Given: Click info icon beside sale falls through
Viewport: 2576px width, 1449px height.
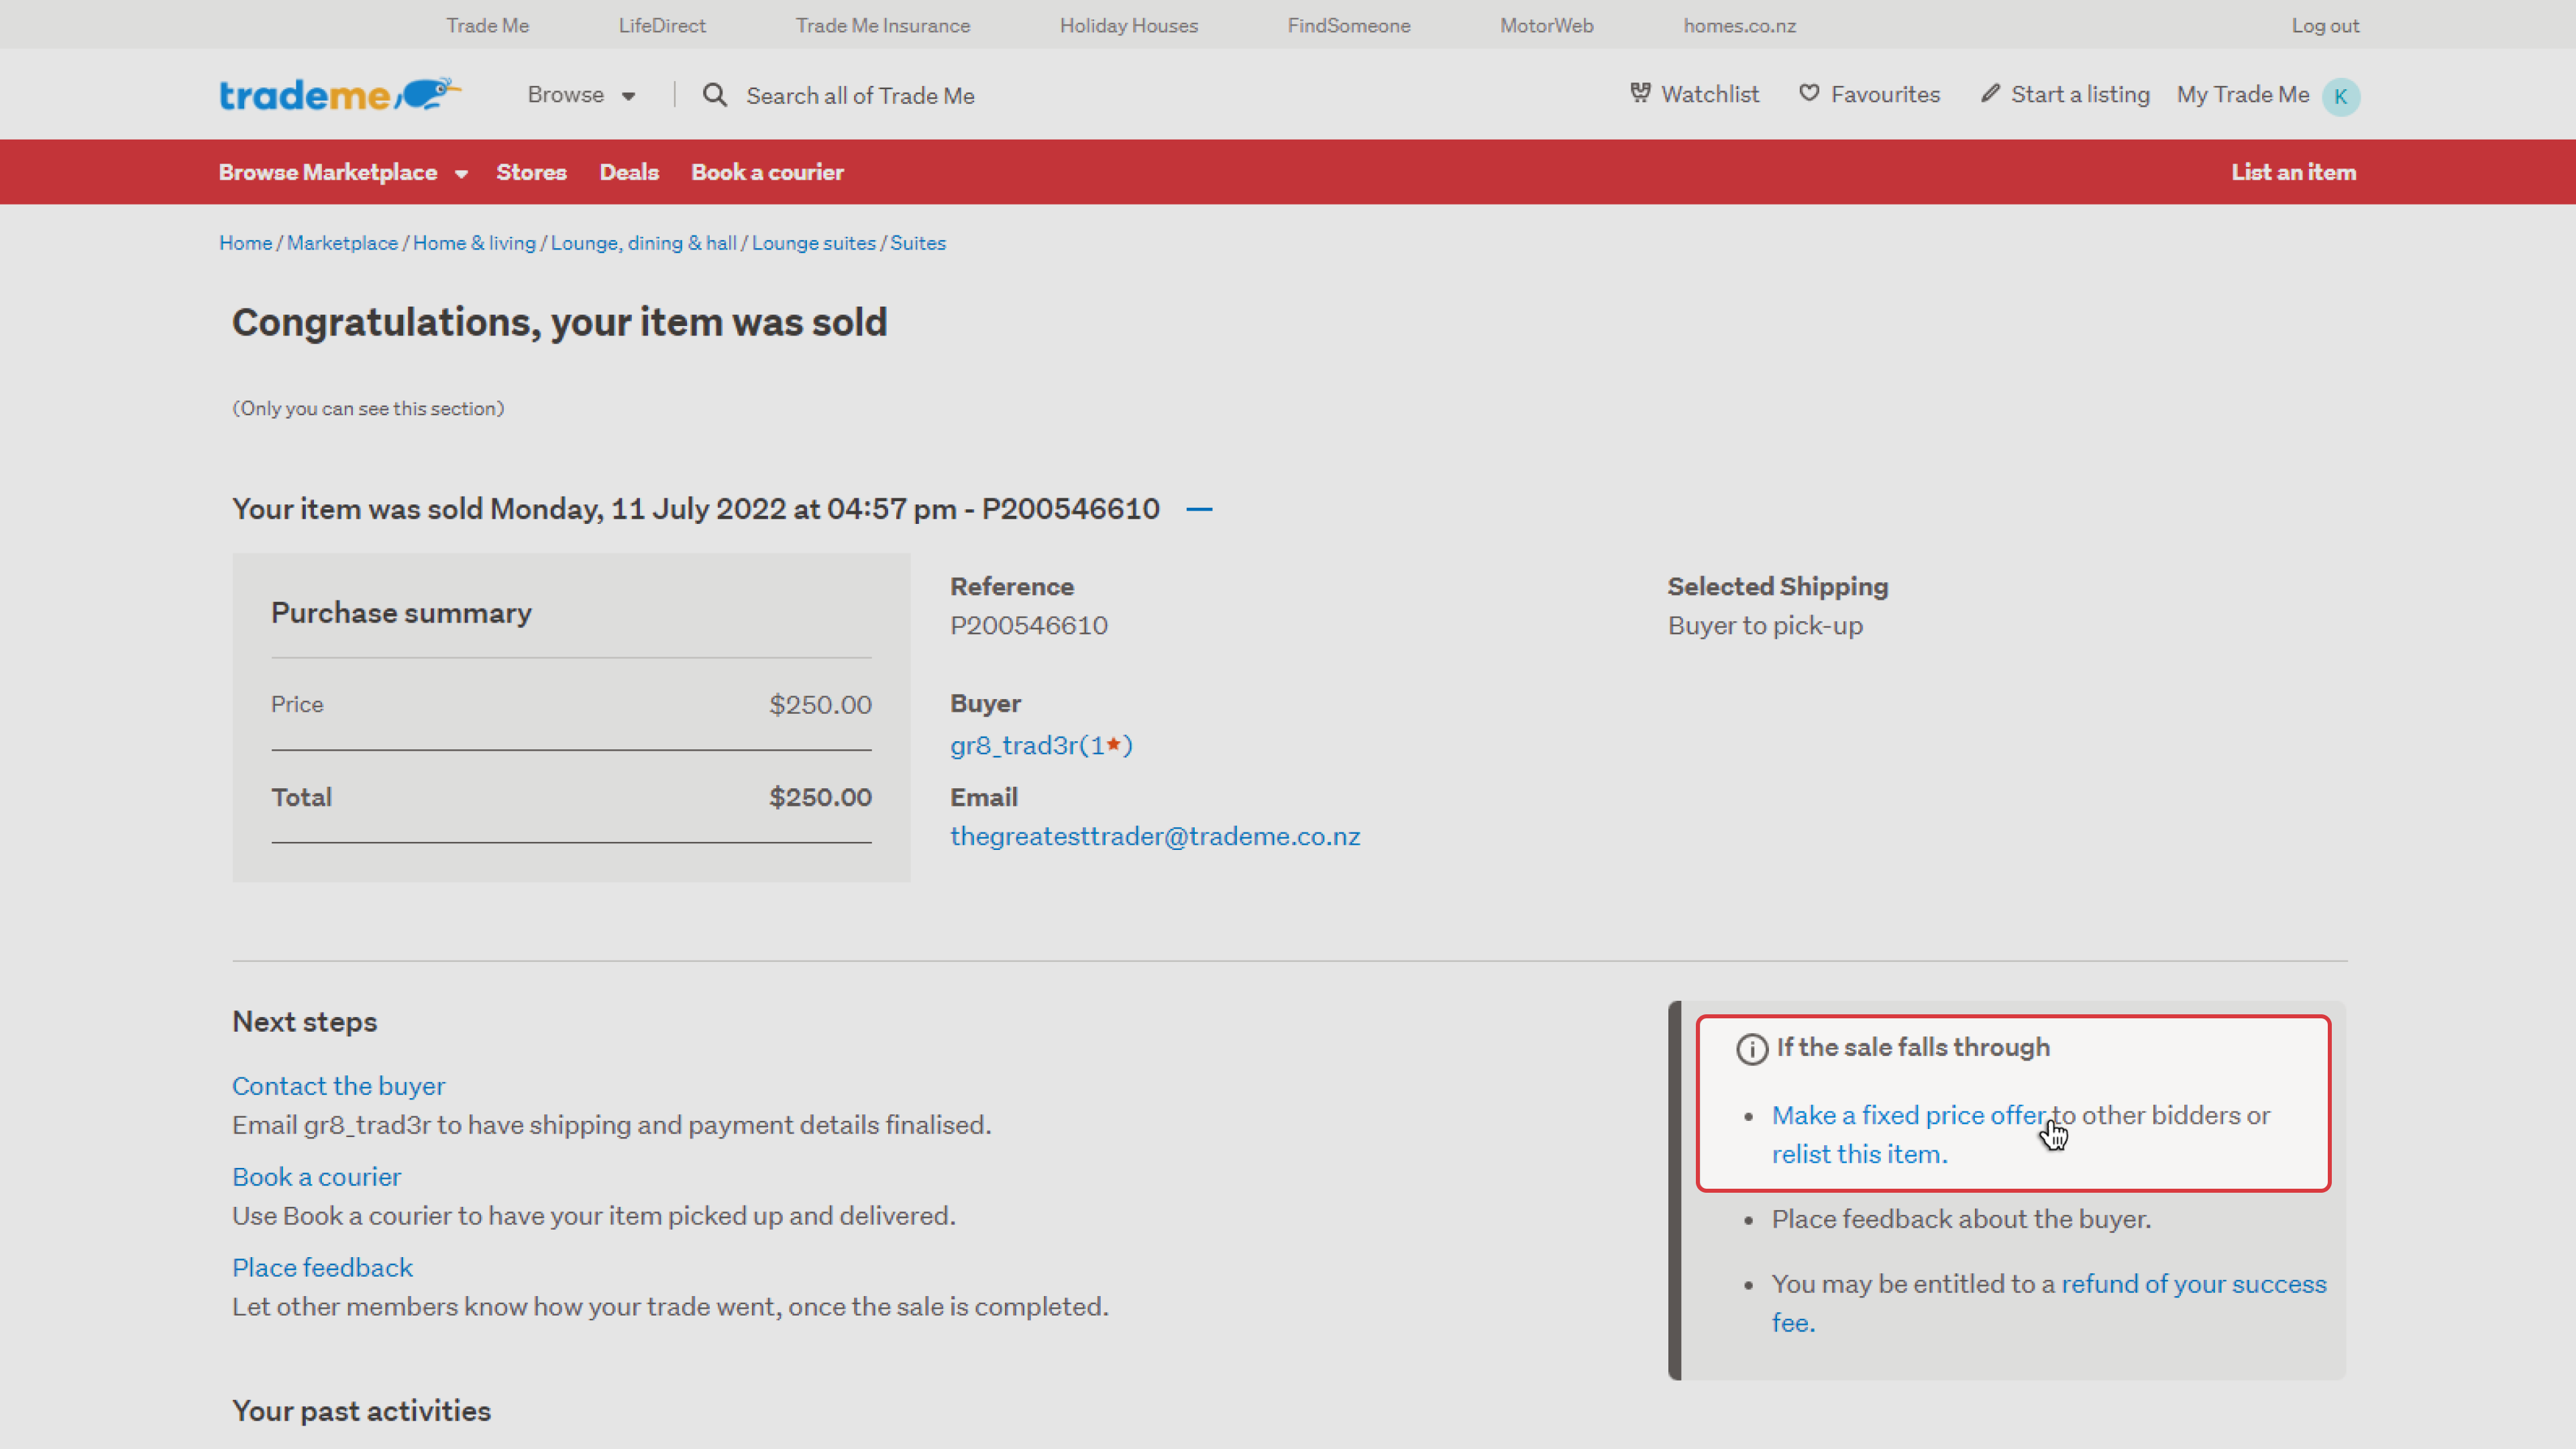Looking at the screenshot, I should point(1751,1049).
